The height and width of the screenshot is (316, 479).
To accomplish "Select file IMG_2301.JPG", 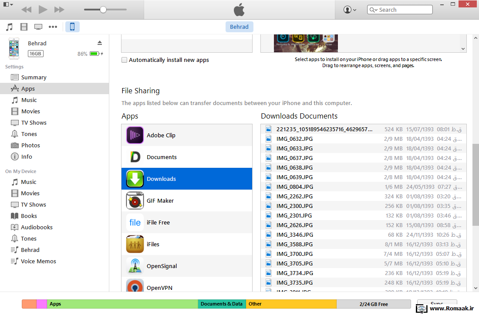I will point(364,216).
